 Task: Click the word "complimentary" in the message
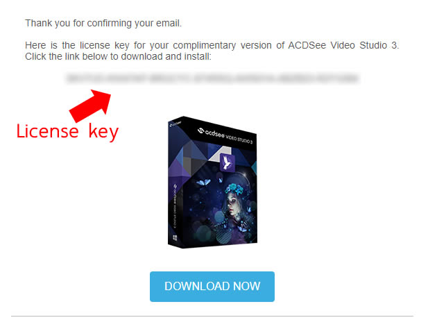pos(205,45)
